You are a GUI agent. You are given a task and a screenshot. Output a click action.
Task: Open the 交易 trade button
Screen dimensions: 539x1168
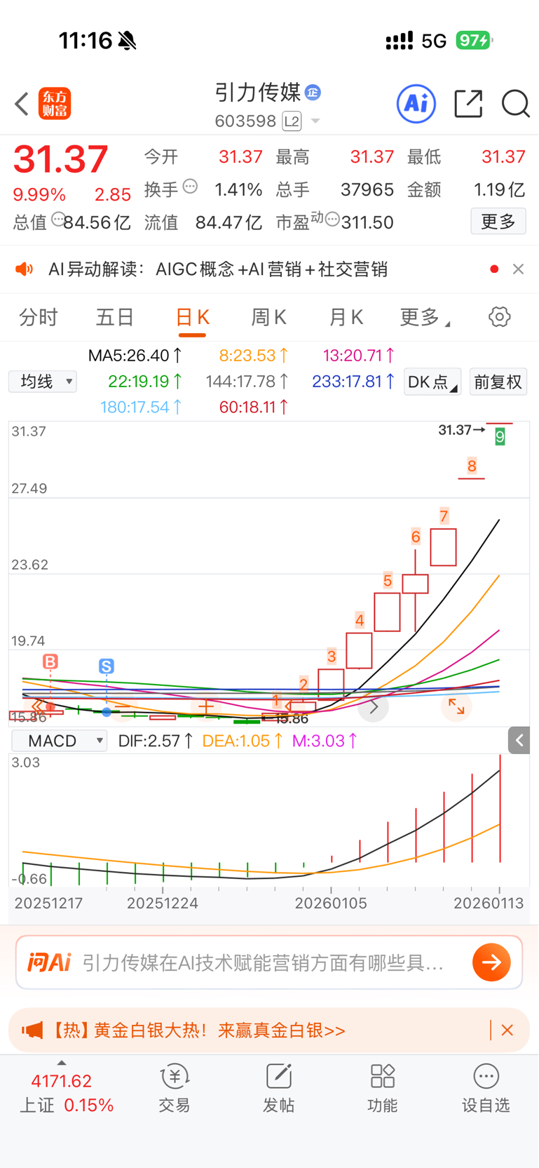[175, 1089]
